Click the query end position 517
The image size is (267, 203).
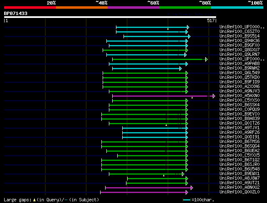pyautogui.click(x=211, y=20)
